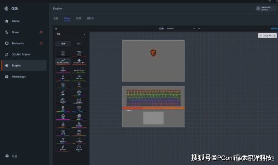Screen dimensions: 278x165
Task: Switch to the Prism tab
Action: [67, 18]
